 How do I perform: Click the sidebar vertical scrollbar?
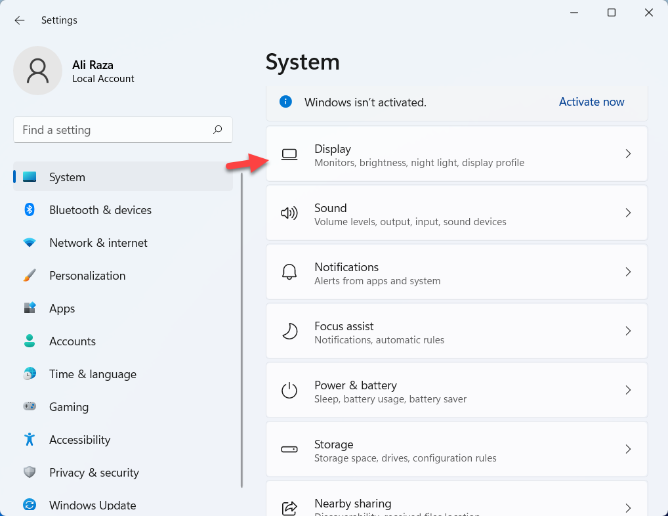(242, 328)
